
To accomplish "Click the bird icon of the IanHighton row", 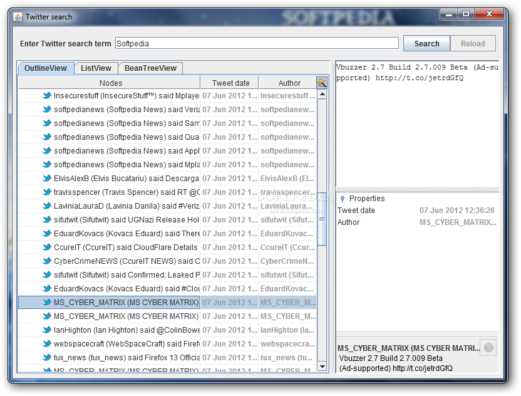I will coord(47,330).
